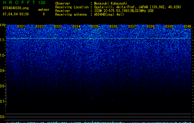Click observer name Masayuki Kobayashi
The image size is (194, 123).
point(111,3)
